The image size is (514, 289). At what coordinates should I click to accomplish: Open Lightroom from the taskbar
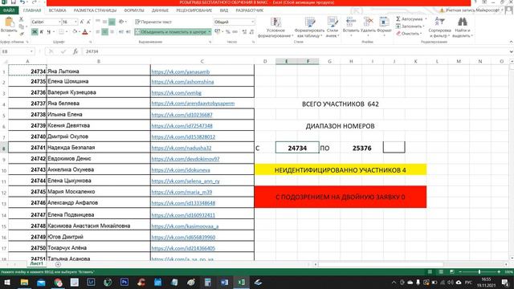point(91,282)
